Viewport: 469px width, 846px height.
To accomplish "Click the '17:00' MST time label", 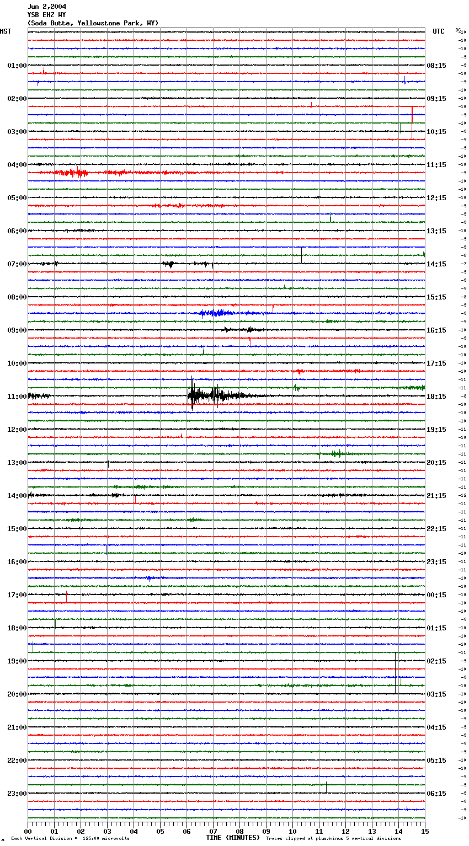I will (x=17, y=595).
